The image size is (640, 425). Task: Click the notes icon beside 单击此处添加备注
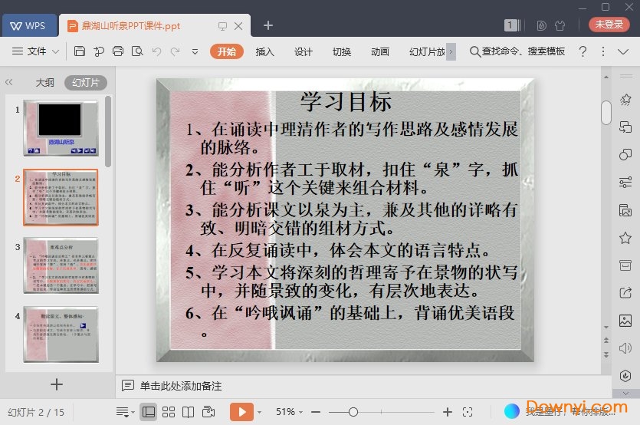(128, 385)
